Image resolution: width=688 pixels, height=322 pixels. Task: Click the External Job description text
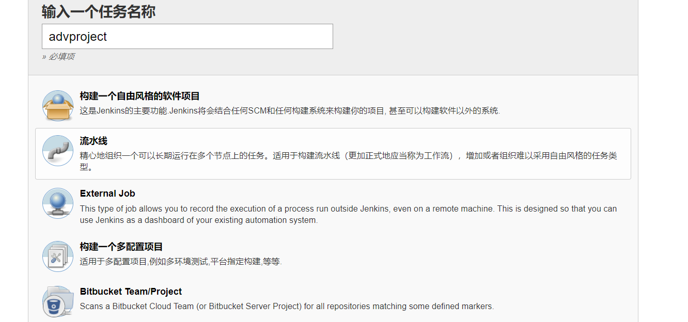point(348,214)
